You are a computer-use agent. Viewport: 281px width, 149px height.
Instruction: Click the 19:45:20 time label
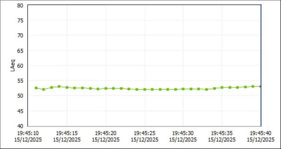point(106,133)
